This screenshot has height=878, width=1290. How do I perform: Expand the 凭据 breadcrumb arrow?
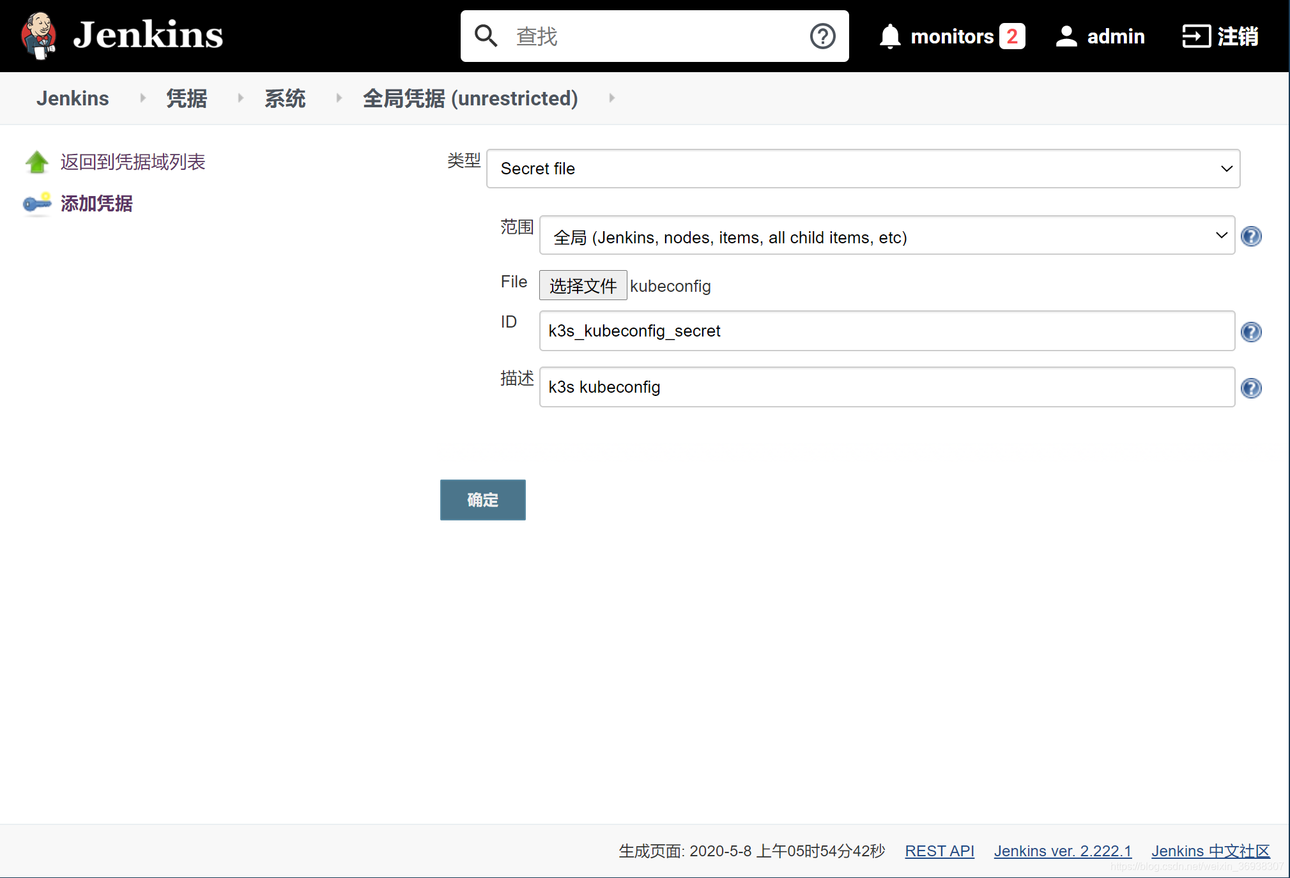pyautogui.click(x=240, y=98)
